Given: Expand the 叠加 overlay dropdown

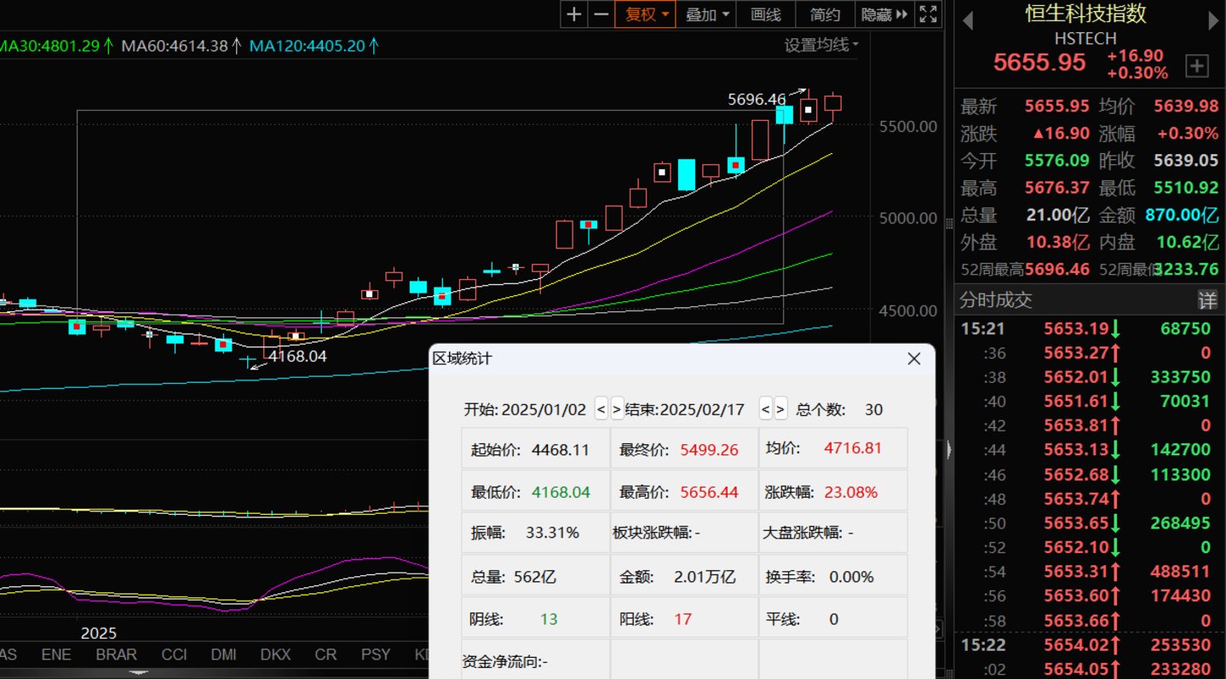Looking at the screenshot, I should (707, 14).
